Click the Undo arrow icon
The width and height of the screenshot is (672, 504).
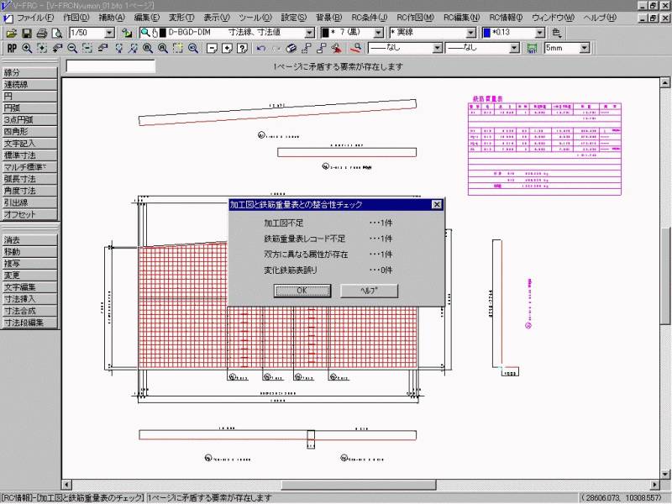tap(260, 48)
